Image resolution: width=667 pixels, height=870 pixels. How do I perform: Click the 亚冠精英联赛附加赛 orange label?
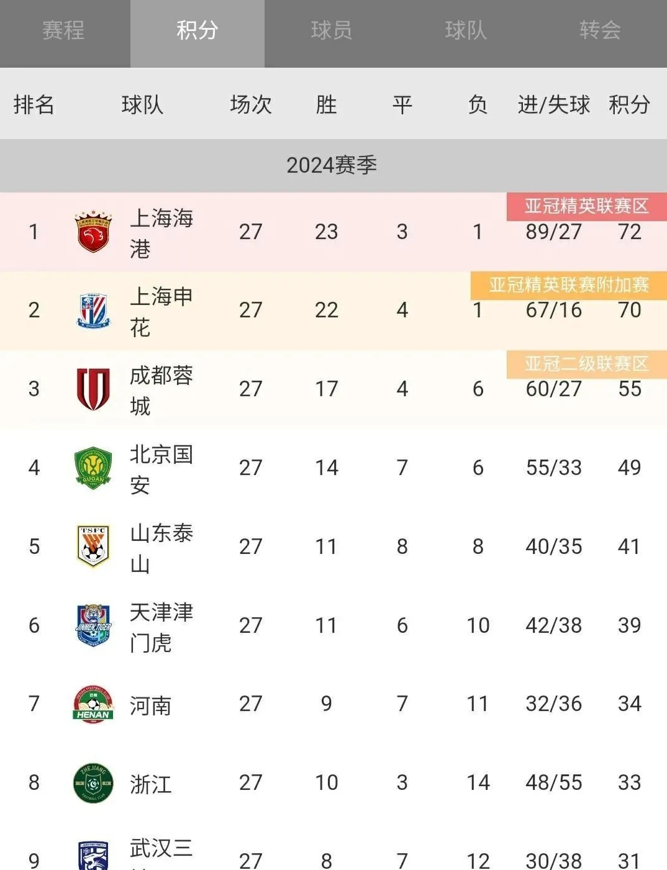tap(569, 285)
